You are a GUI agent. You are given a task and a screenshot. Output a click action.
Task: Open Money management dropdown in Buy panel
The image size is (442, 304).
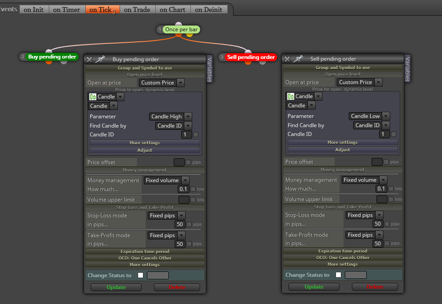point(166,180)
